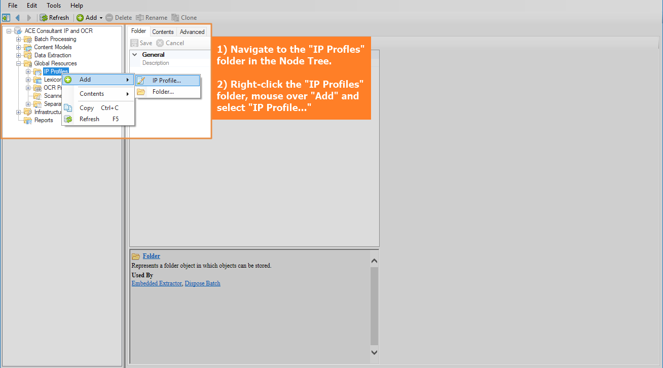The width and height of the screenshot is (663, 368).
Task: Open the Help menu
Action: point(77,6)
